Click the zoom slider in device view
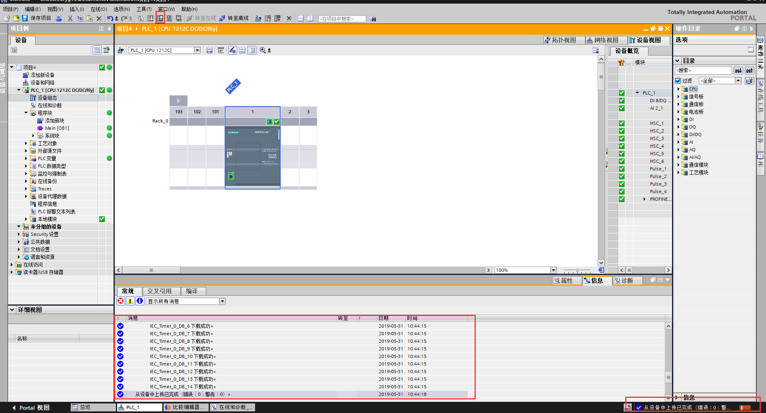766x413 pixels. click(x=577, y=271)
